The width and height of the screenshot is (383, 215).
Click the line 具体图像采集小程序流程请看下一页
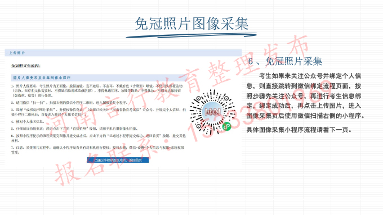coord(300,130)
